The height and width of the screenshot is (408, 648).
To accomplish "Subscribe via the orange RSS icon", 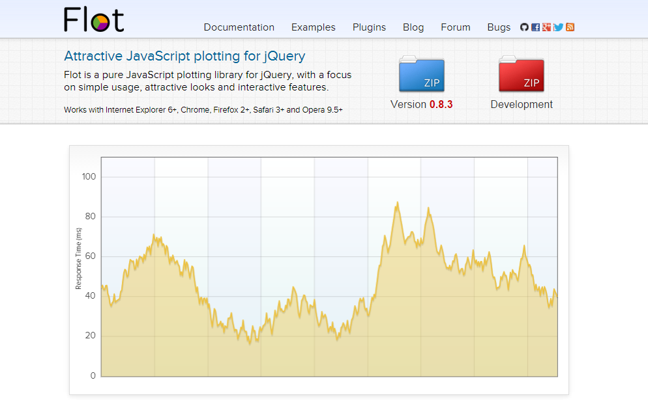I will (x=570, y=27).
